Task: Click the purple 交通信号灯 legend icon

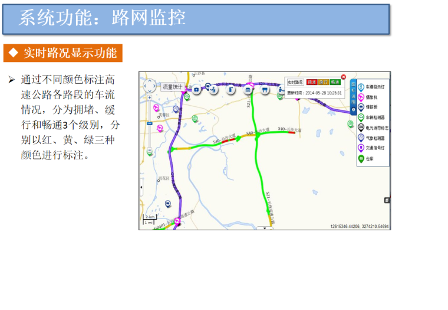Action: pos(361,148)
